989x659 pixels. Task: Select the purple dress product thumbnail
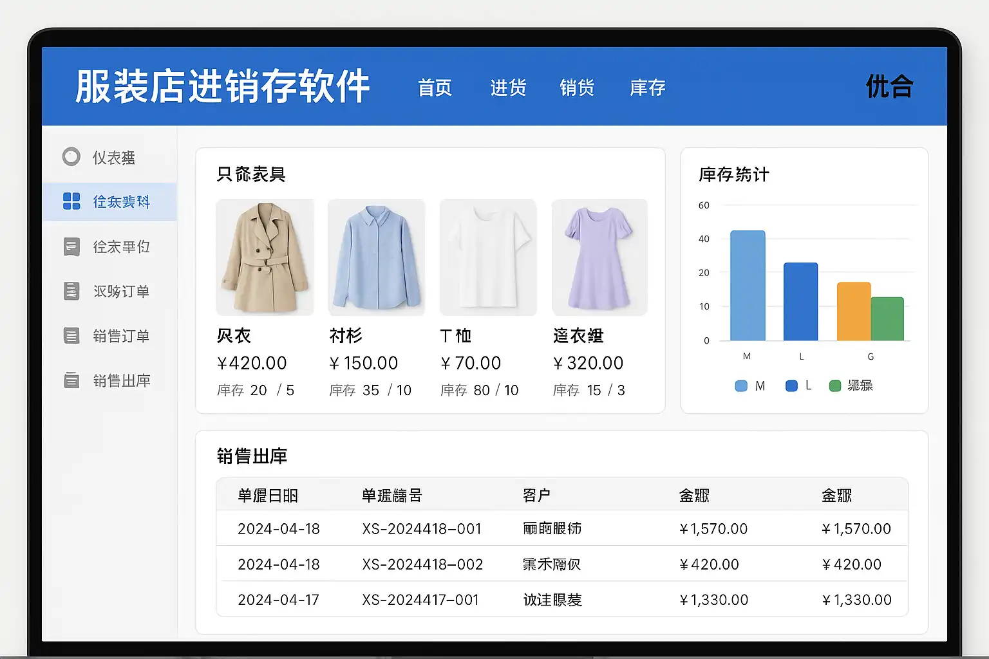[x=599, y=257]
